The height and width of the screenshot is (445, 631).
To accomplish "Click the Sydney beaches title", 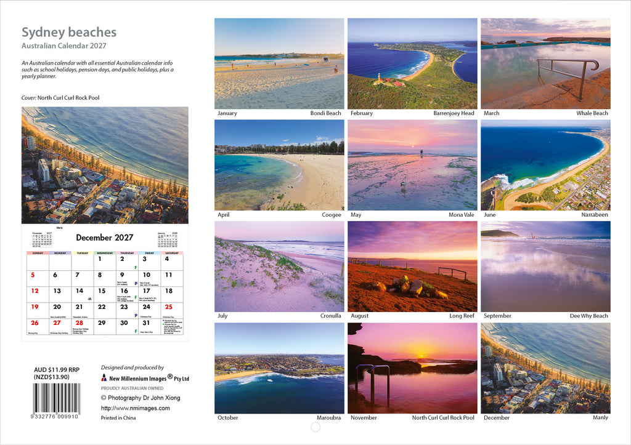I will tap(69, 33).
